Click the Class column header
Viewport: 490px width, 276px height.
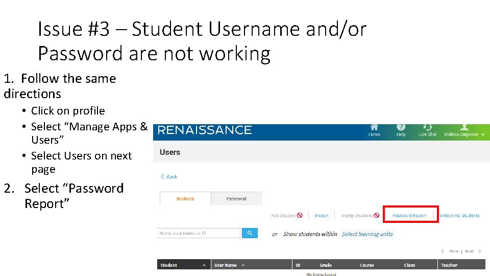[409, 265]
